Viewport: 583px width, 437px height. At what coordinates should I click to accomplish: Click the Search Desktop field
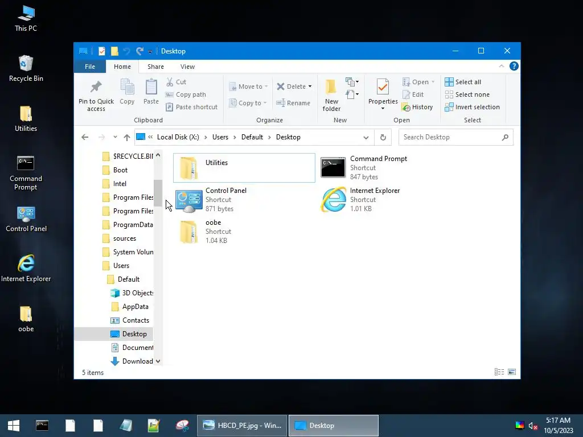(x=456, y=137)
